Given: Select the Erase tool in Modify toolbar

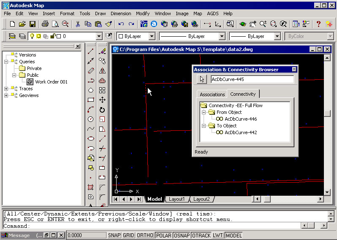Looking at the screenshot, I should (x=102, y=51).
